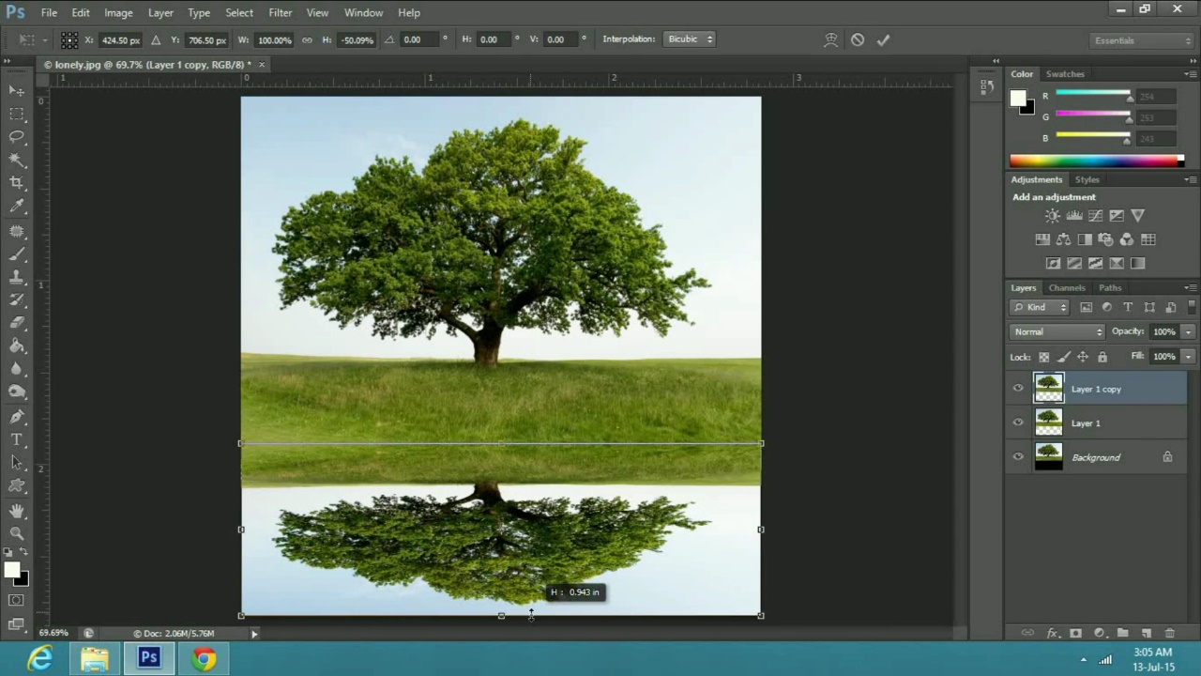1201x676 pixels.
Task: Open the File menu
Action: 49,12
